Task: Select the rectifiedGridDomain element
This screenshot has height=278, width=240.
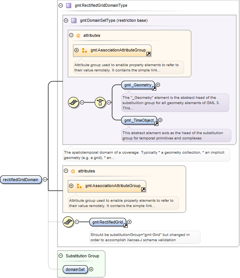Action: [21, 180]
